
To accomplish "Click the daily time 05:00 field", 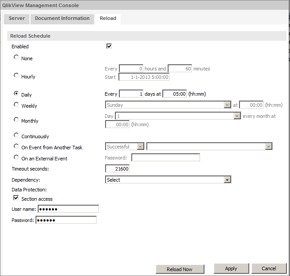I will [174, 94].
